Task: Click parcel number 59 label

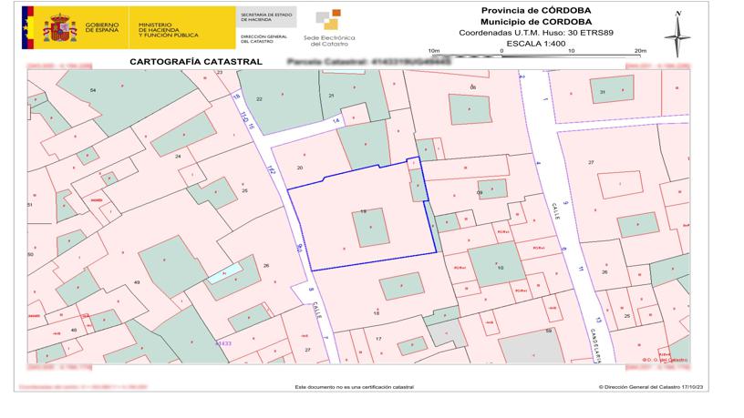Action: 549,331
